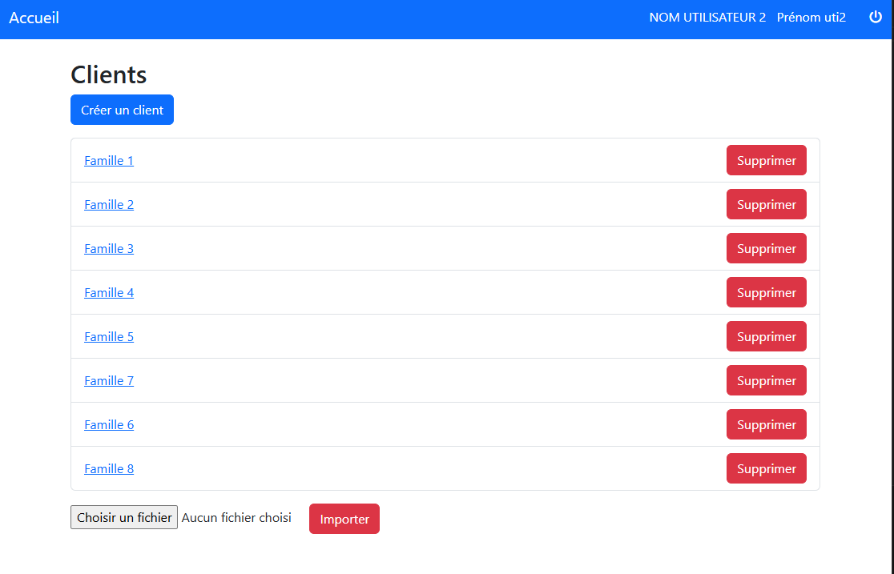Open the Famille 6 link

point(109,424)
